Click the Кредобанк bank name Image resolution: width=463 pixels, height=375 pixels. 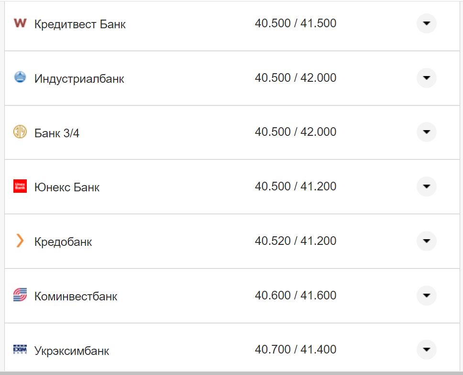(x=63, y=242)
